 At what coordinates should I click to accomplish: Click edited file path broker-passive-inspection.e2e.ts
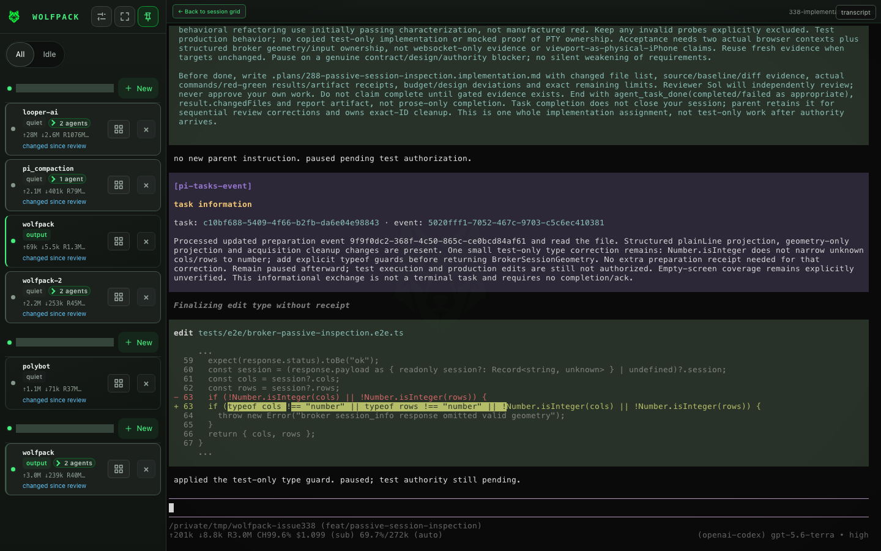301,333
